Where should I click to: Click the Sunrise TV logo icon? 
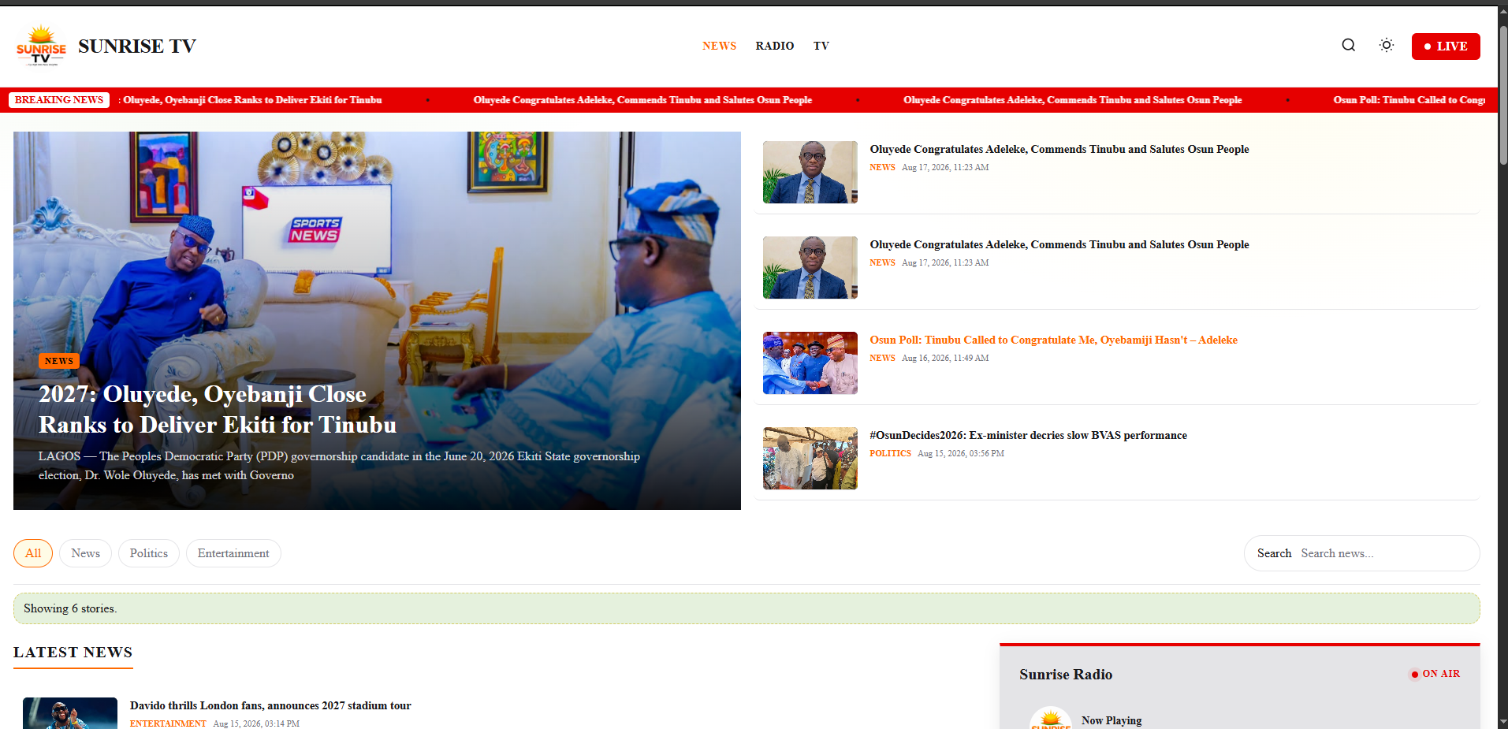point(41,46)
